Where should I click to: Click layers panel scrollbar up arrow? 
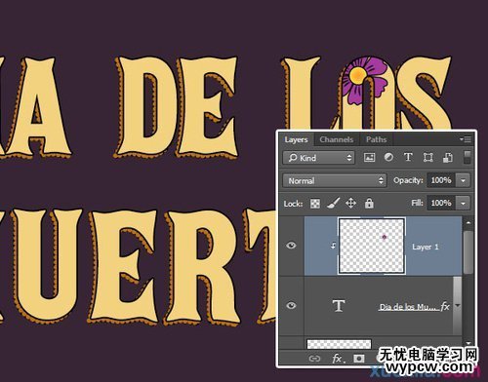click(x=468, y=223)
